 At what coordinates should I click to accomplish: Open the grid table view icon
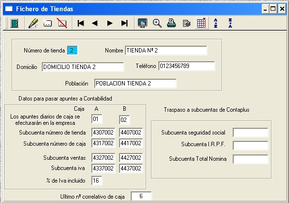[201, 23]
